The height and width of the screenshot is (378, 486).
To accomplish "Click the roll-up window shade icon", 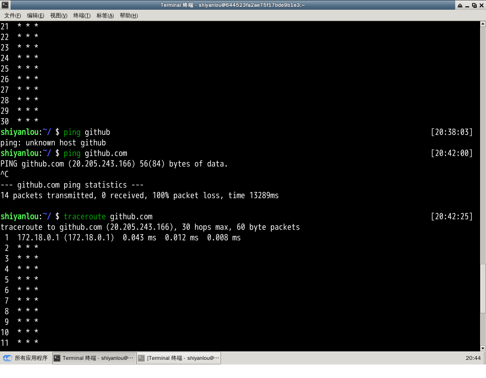I will point(459,5).
